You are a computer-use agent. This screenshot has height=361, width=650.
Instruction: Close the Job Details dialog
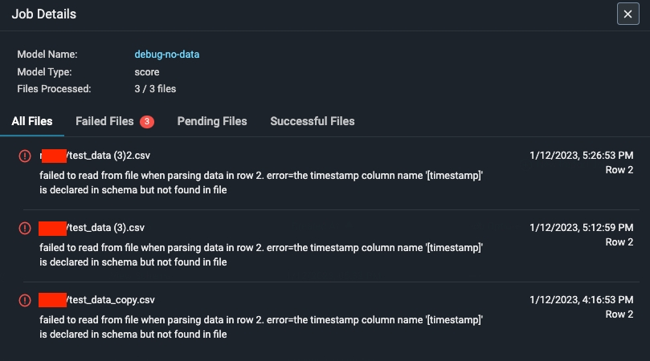(628, 14)
